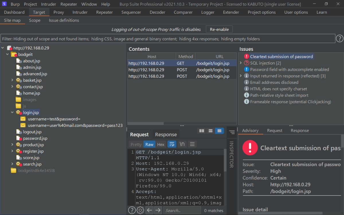Click the envelope icon for username=test request
The height and width of the screenshot is (215, 344).
[23, 119]
